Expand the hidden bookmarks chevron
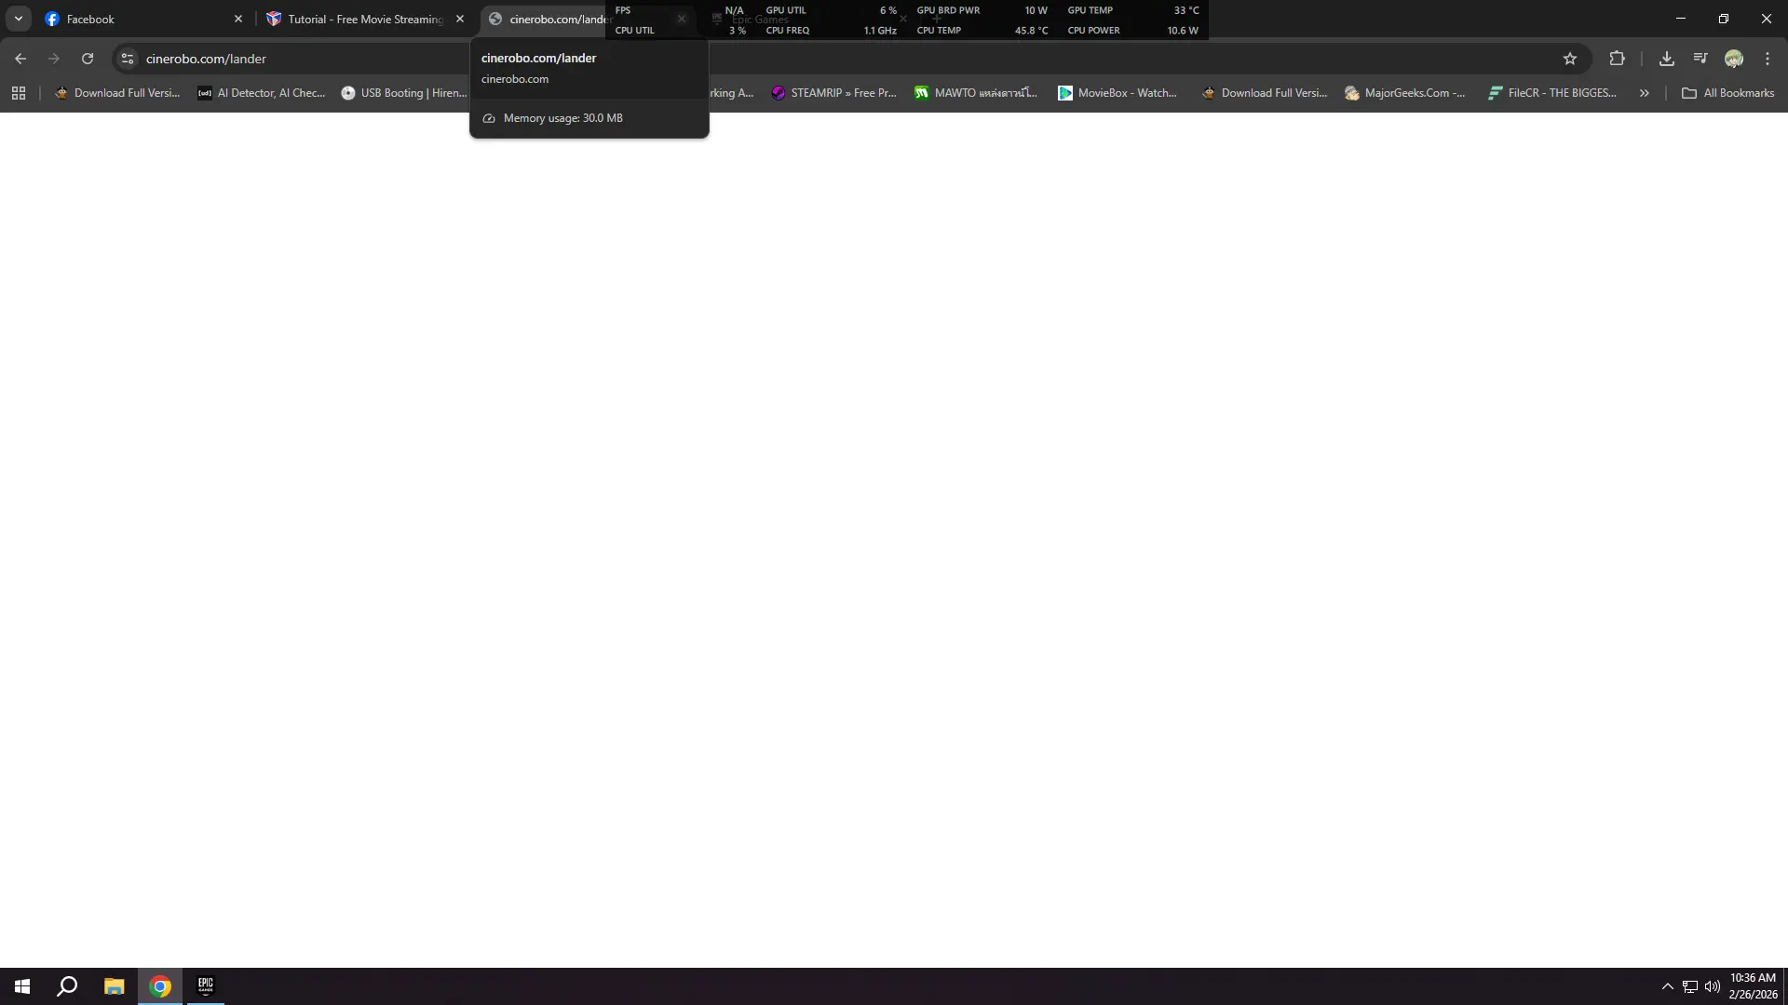 point(1645,93)
